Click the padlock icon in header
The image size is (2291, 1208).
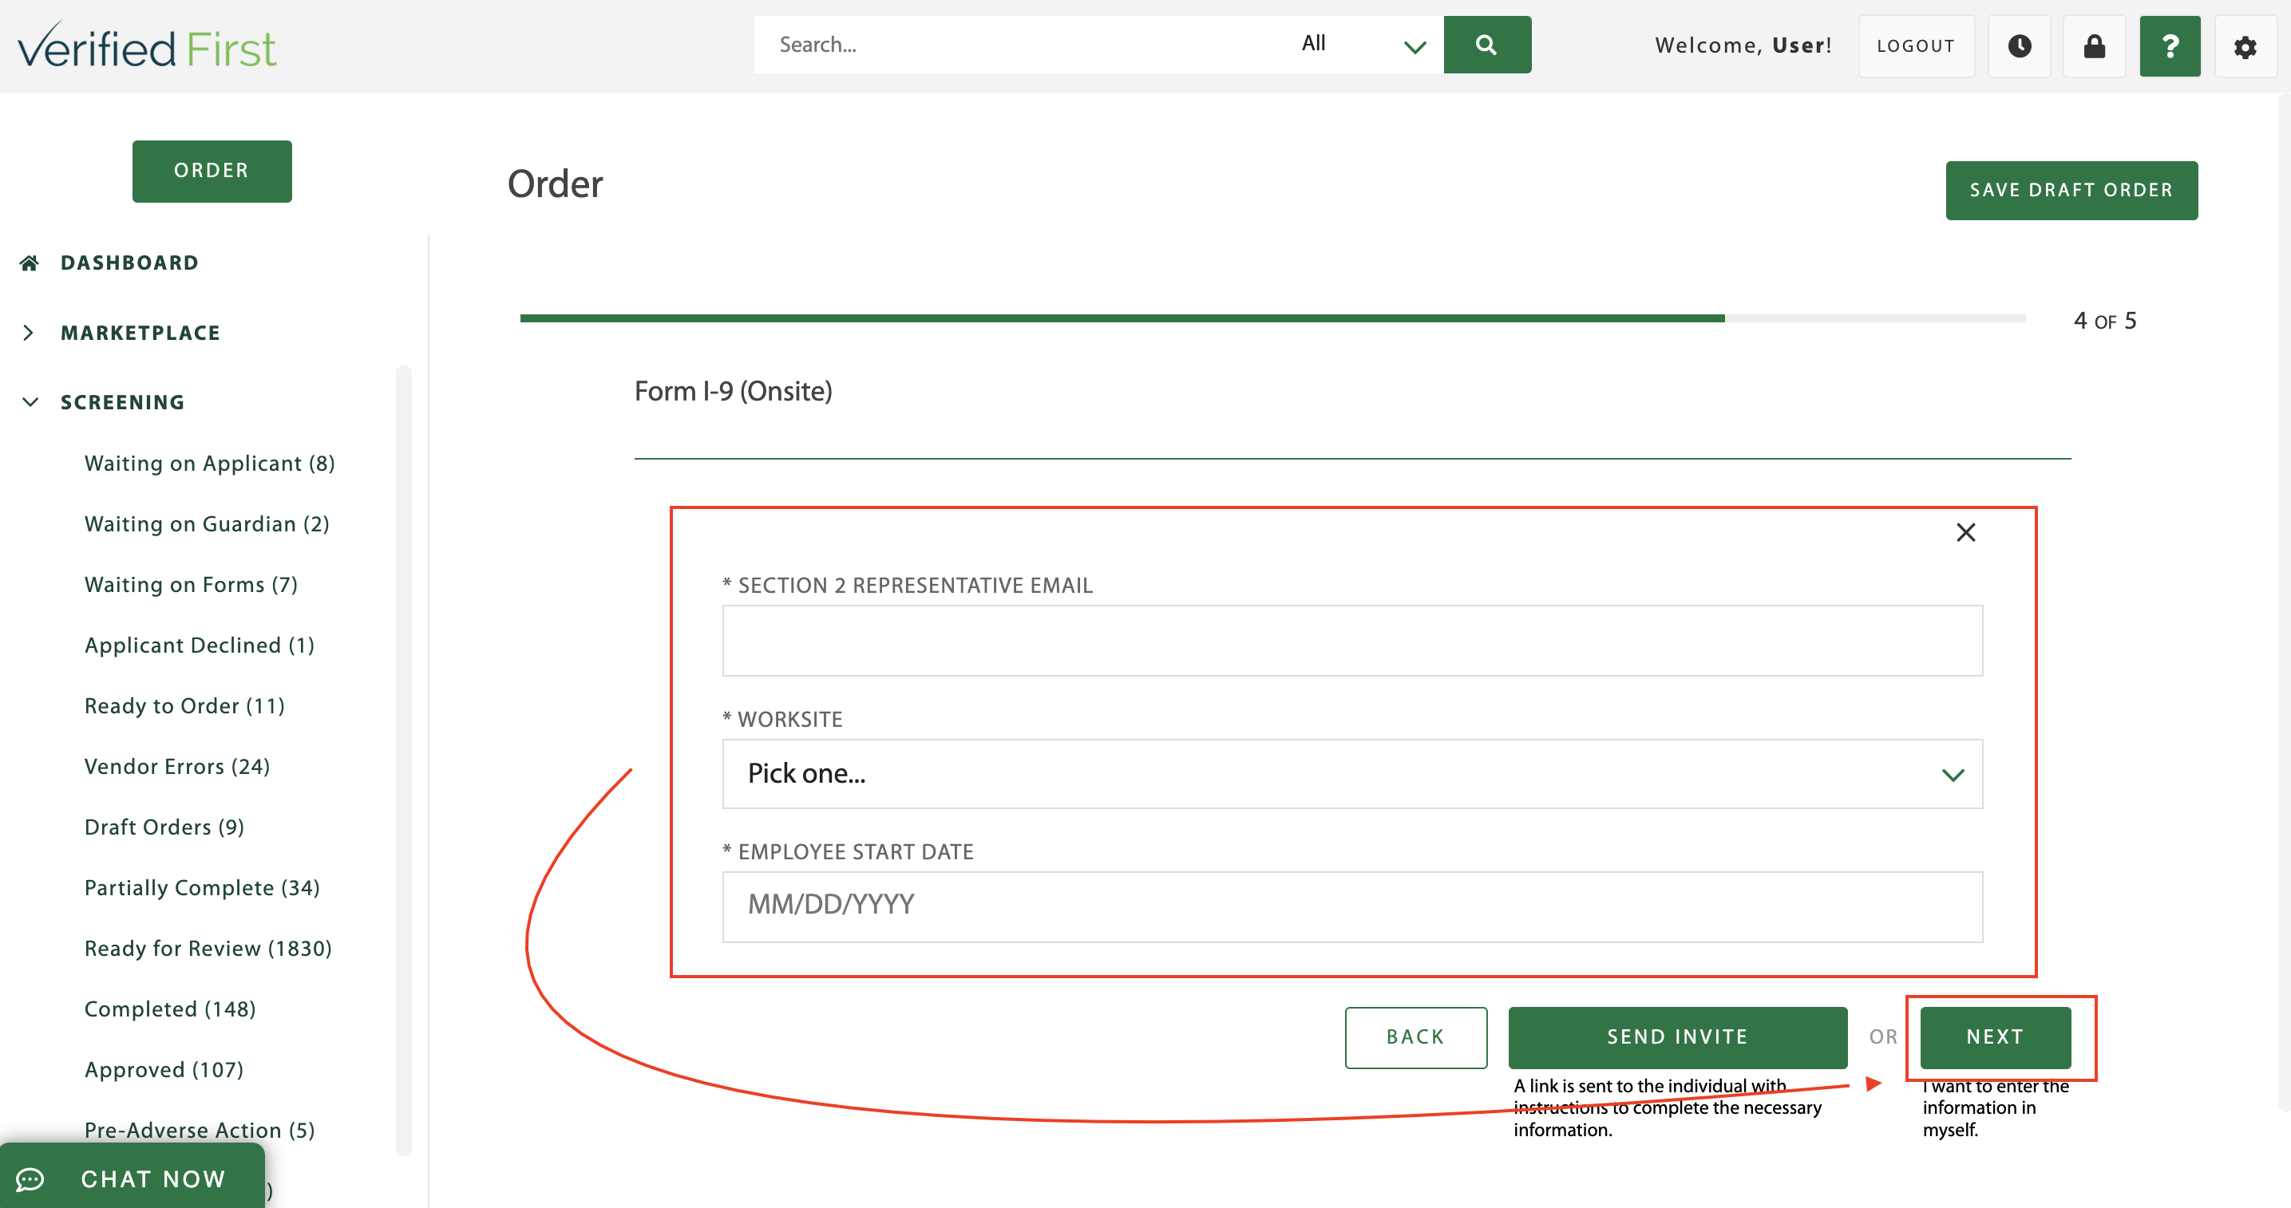(2094, 46)
